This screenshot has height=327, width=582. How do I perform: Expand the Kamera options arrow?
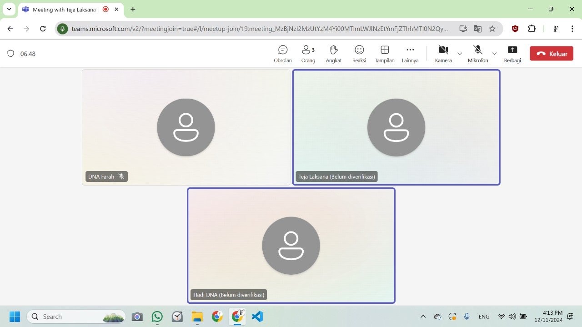[460, 54]
